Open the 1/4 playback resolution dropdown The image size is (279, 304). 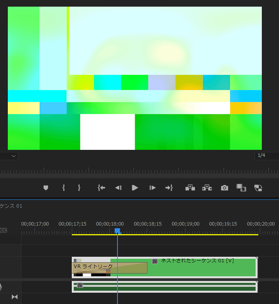point(267,156)
